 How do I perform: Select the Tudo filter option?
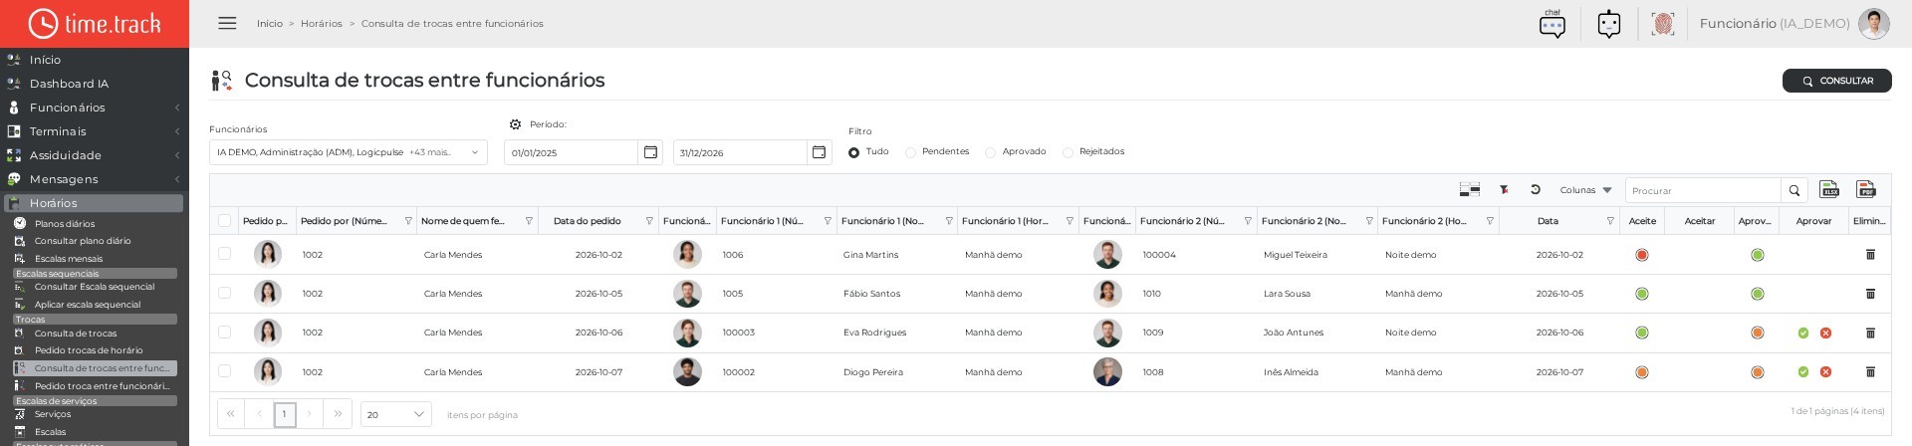coord(853,152)
